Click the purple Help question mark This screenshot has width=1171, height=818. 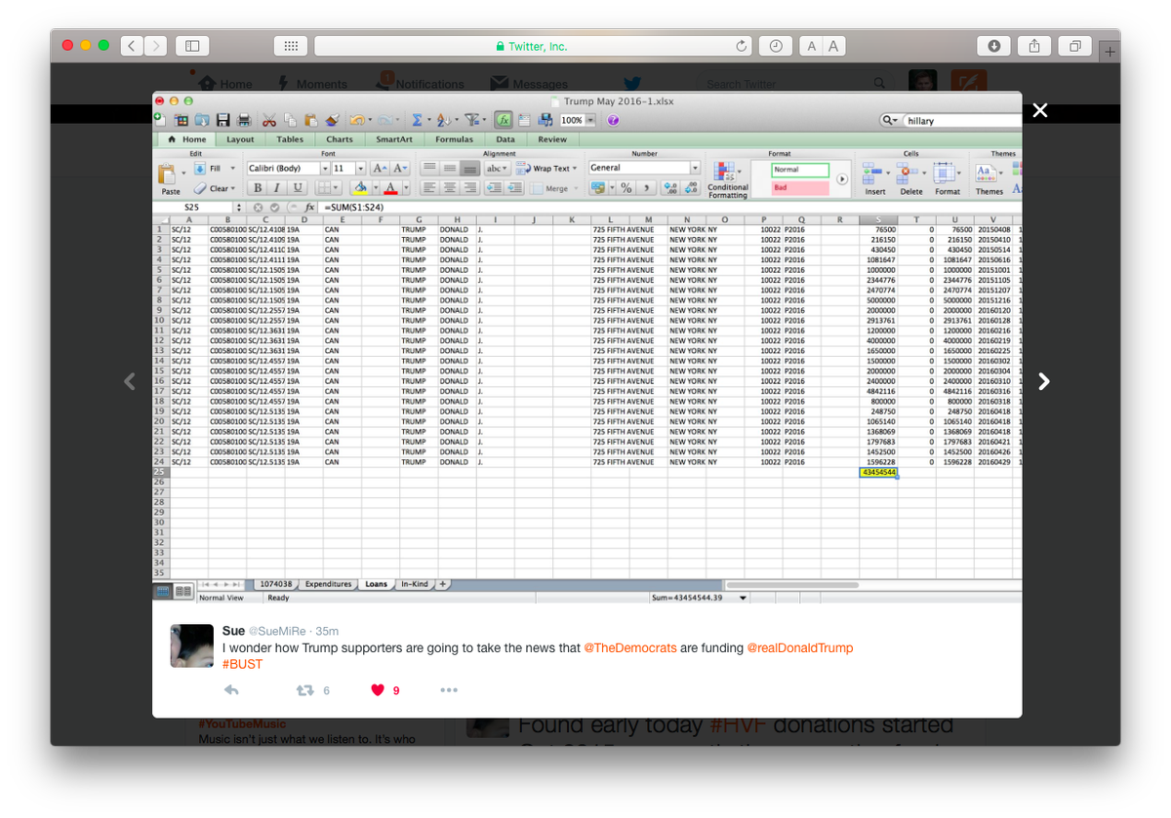pyautogui.click(x=613, y=120)
